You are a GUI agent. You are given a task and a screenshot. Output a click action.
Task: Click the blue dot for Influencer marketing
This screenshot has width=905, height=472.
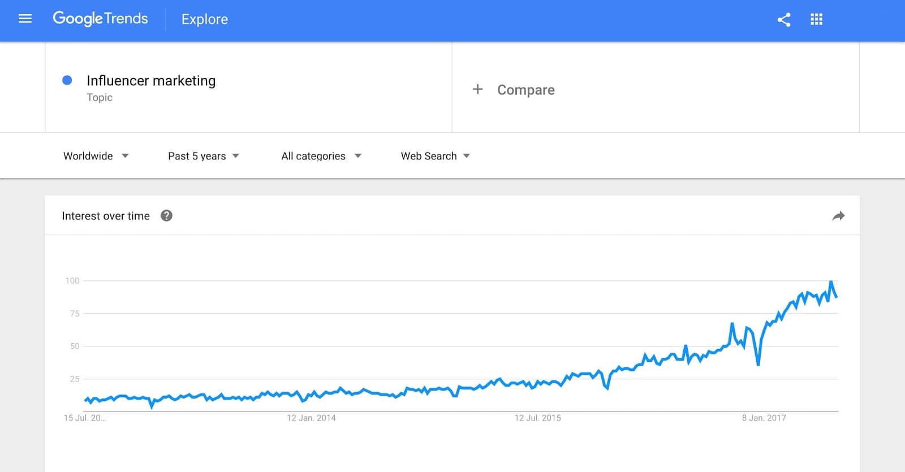pyautogui.click(x=67, y=80)
